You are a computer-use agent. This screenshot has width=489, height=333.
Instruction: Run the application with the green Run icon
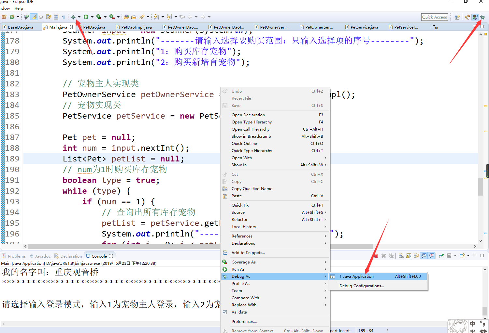point(86,17)
